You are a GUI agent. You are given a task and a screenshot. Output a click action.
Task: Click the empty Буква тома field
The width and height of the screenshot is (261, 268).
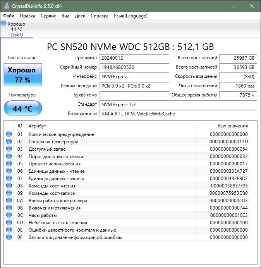pyautogui.click(x=134, y=95)
